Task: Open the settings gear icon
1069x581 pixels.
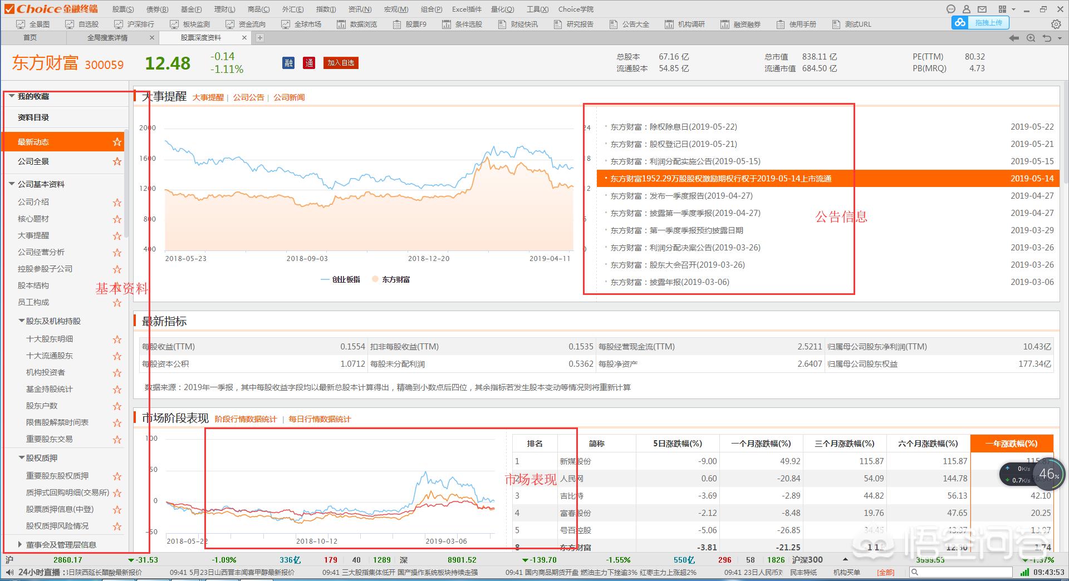Action: click(1056, 24)
